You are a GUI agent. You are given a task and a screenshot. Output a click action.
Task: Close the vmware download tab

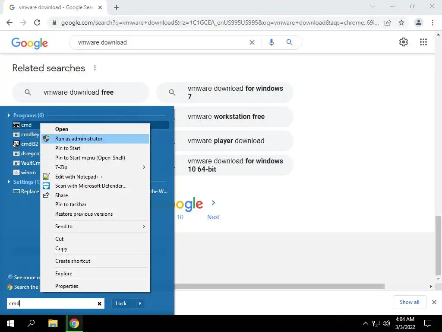tap(100, 7)
